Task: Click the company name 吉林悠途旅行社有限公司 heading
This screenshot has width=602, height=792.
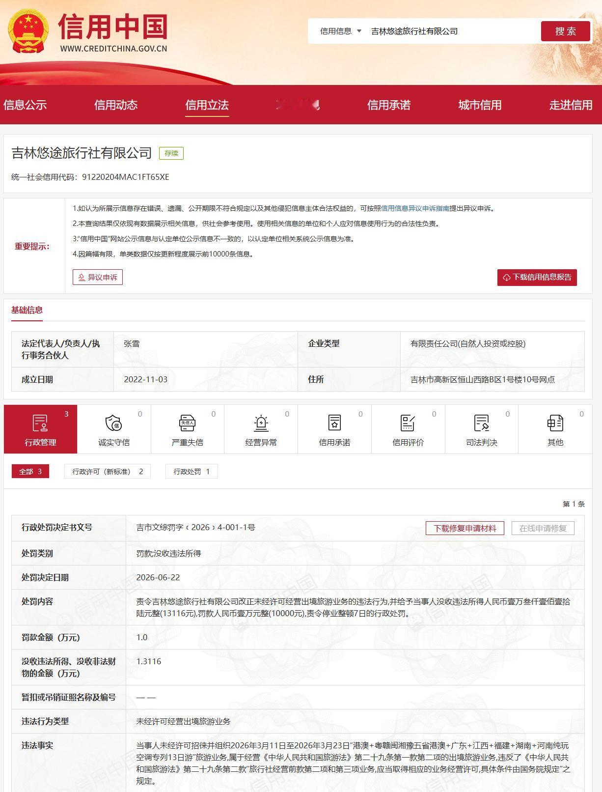Action: 82,153
